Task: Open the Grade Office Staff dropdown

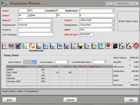Action: pyautogui.click(x=113, y=20)
